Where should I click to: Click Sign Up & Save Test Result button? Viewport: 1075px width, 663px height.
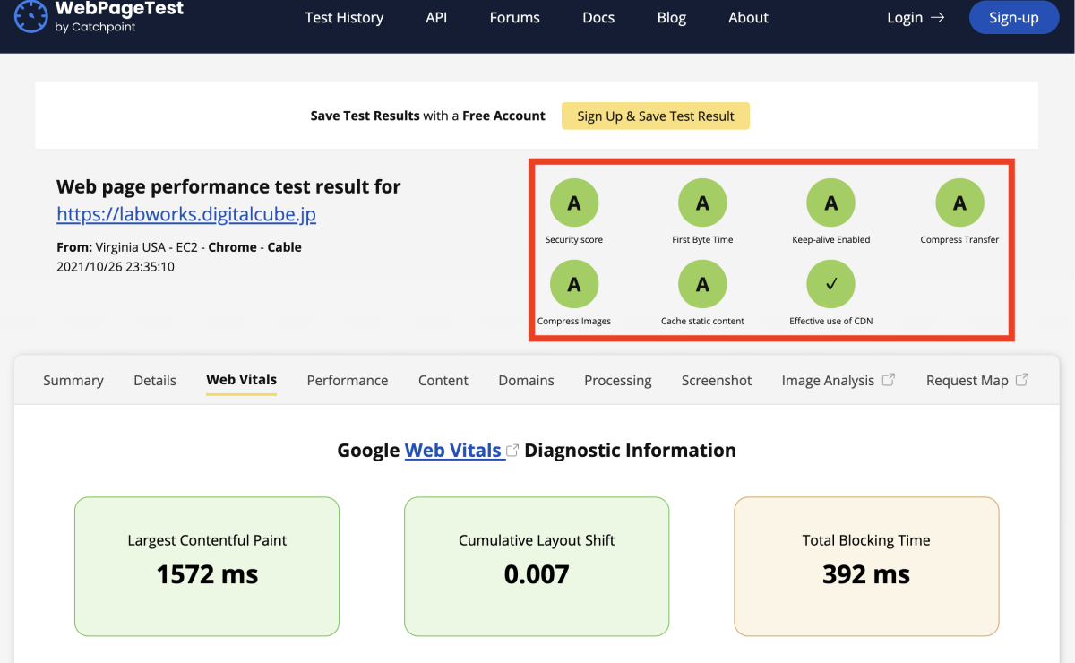tap(656, 116)
